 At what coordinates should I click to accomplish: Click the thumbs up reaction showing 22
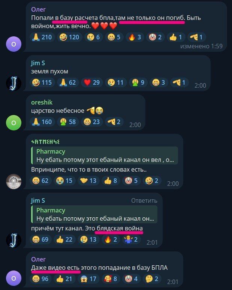click(64, 239)
